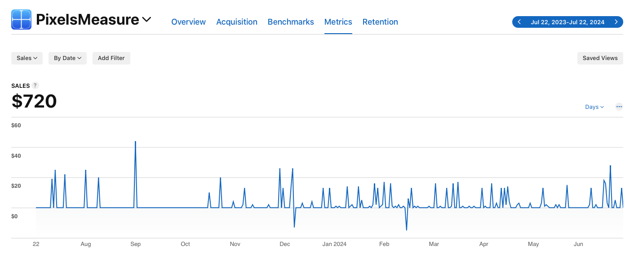
Task: Click the negative sales dip in early December
Action: pyautogui.click(x=294, y=227)
